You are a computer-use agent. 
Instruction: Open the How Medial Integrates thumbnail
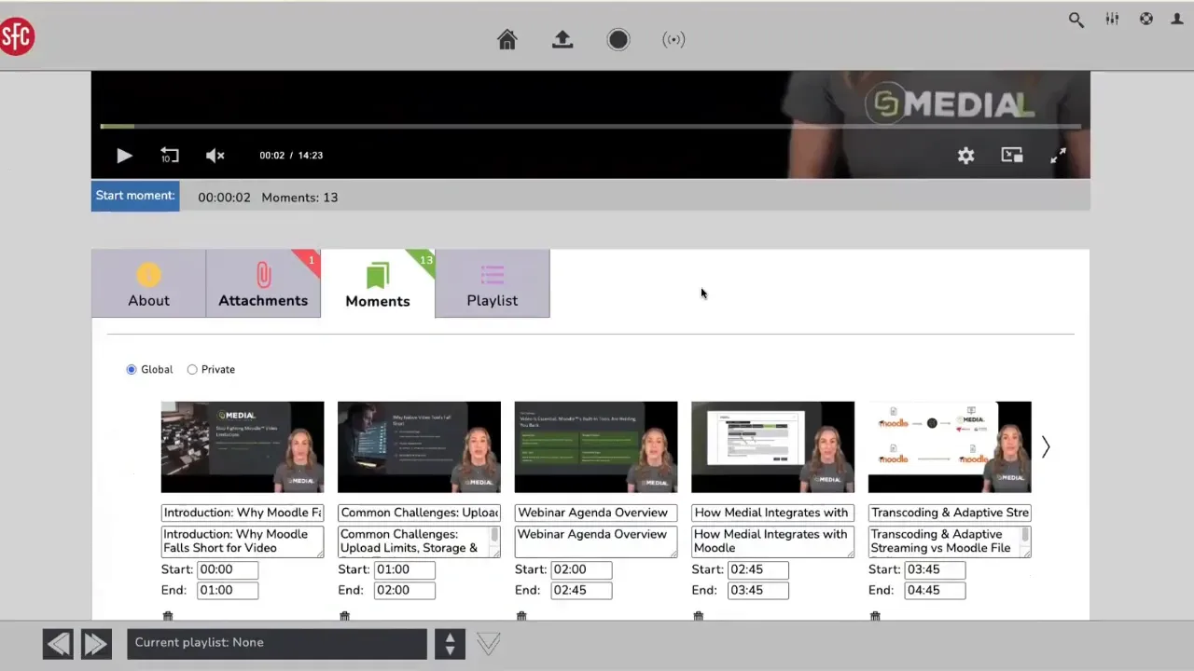[x=772, y=447]
